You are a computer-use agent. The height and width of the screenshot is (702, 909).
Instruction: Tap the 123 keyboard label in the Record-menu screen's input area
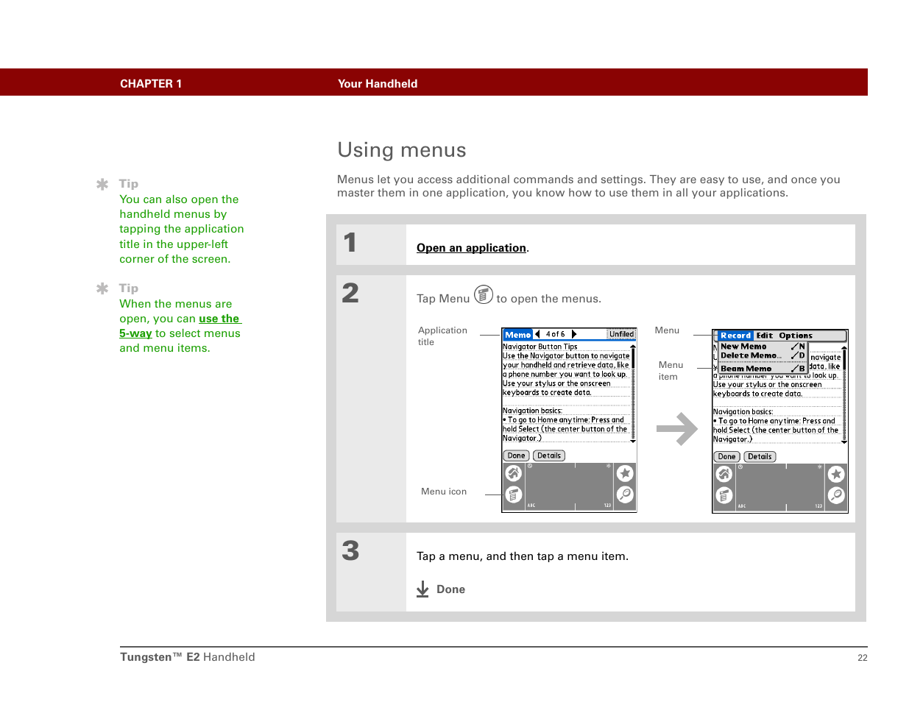(818, 506)
